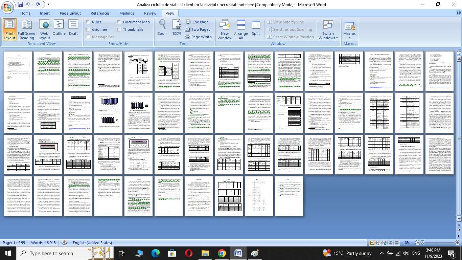Open the Page Layout tab

coord(70,13)
